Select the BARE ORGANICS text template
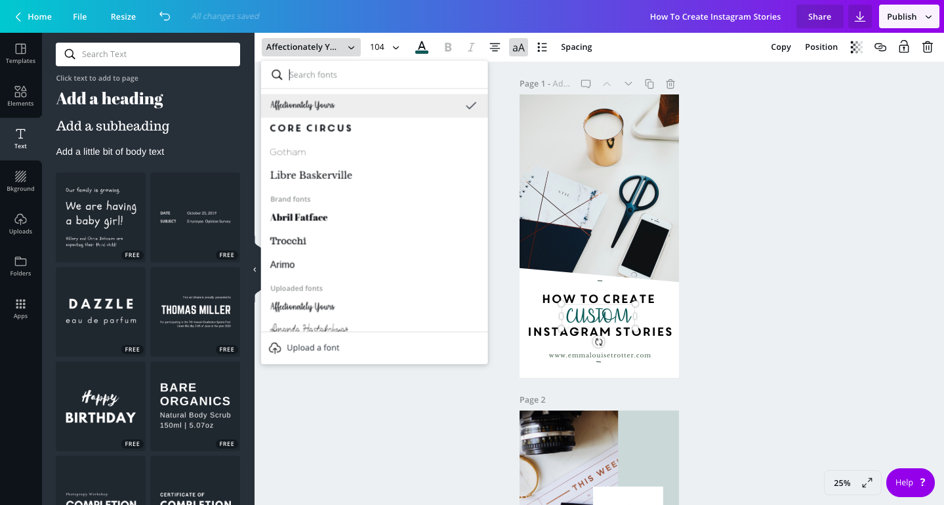 click(x=195, y=406)
